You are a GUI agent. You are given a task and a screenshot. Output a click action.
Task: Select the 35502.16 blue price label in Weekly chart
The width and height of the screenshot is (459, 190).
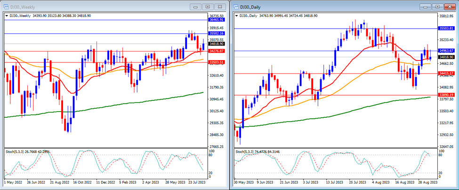click(217, 33)
